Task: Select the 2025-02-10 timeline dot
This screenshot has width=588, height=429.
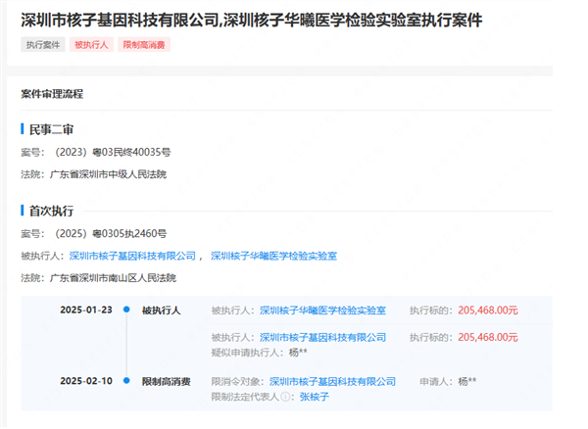Action: pos(126,381)
